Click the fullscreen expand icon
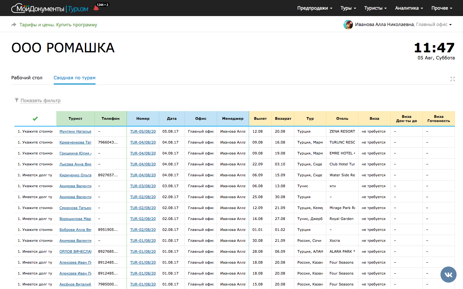 click(x=453, y=79)
